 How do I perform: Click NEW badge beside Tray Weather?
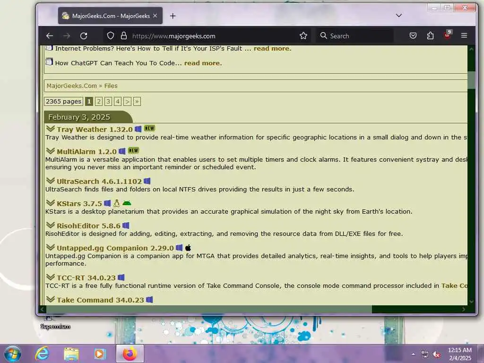coord(149,128)
